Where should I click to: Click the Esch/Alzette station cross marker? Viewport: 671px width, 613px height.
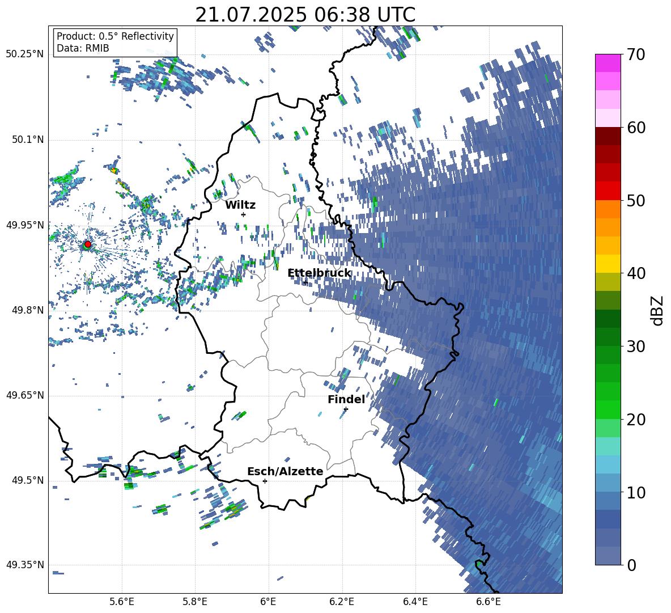[265, 481]
